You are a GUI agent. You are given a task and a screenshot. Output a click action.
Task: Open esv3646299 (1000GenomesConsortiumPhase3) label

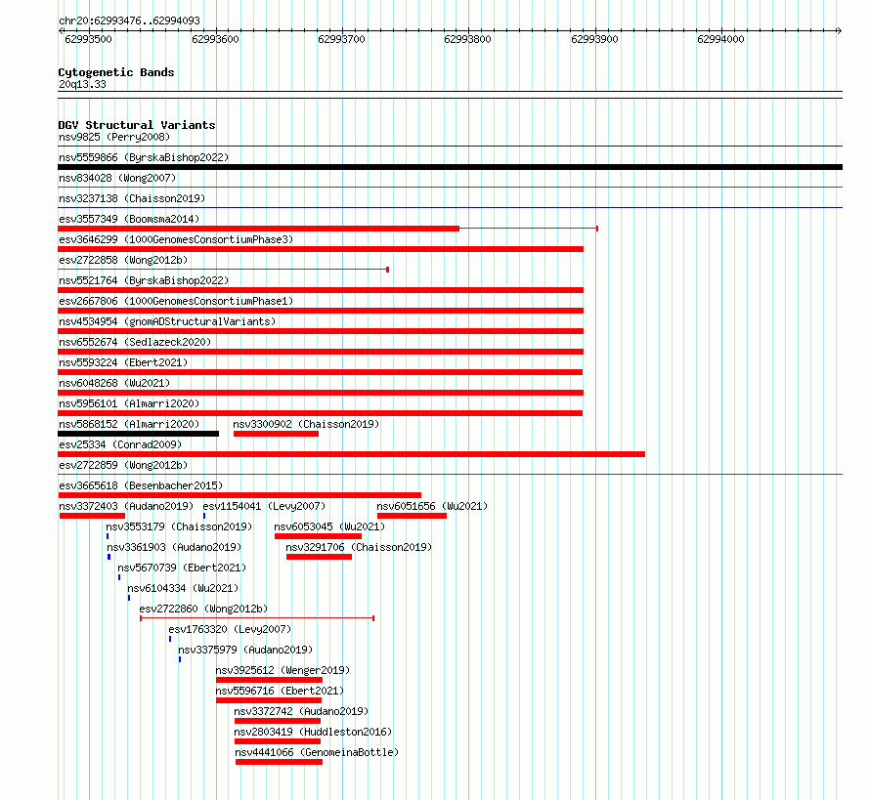pos(176,239)
